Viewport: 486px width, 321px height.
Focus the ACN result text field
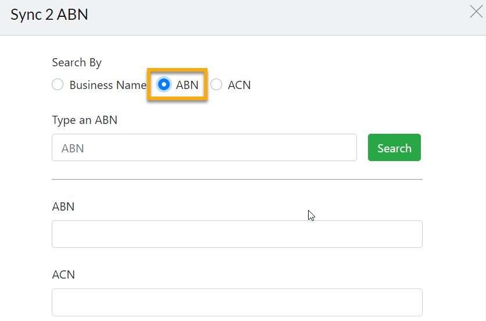coord(237,302)
